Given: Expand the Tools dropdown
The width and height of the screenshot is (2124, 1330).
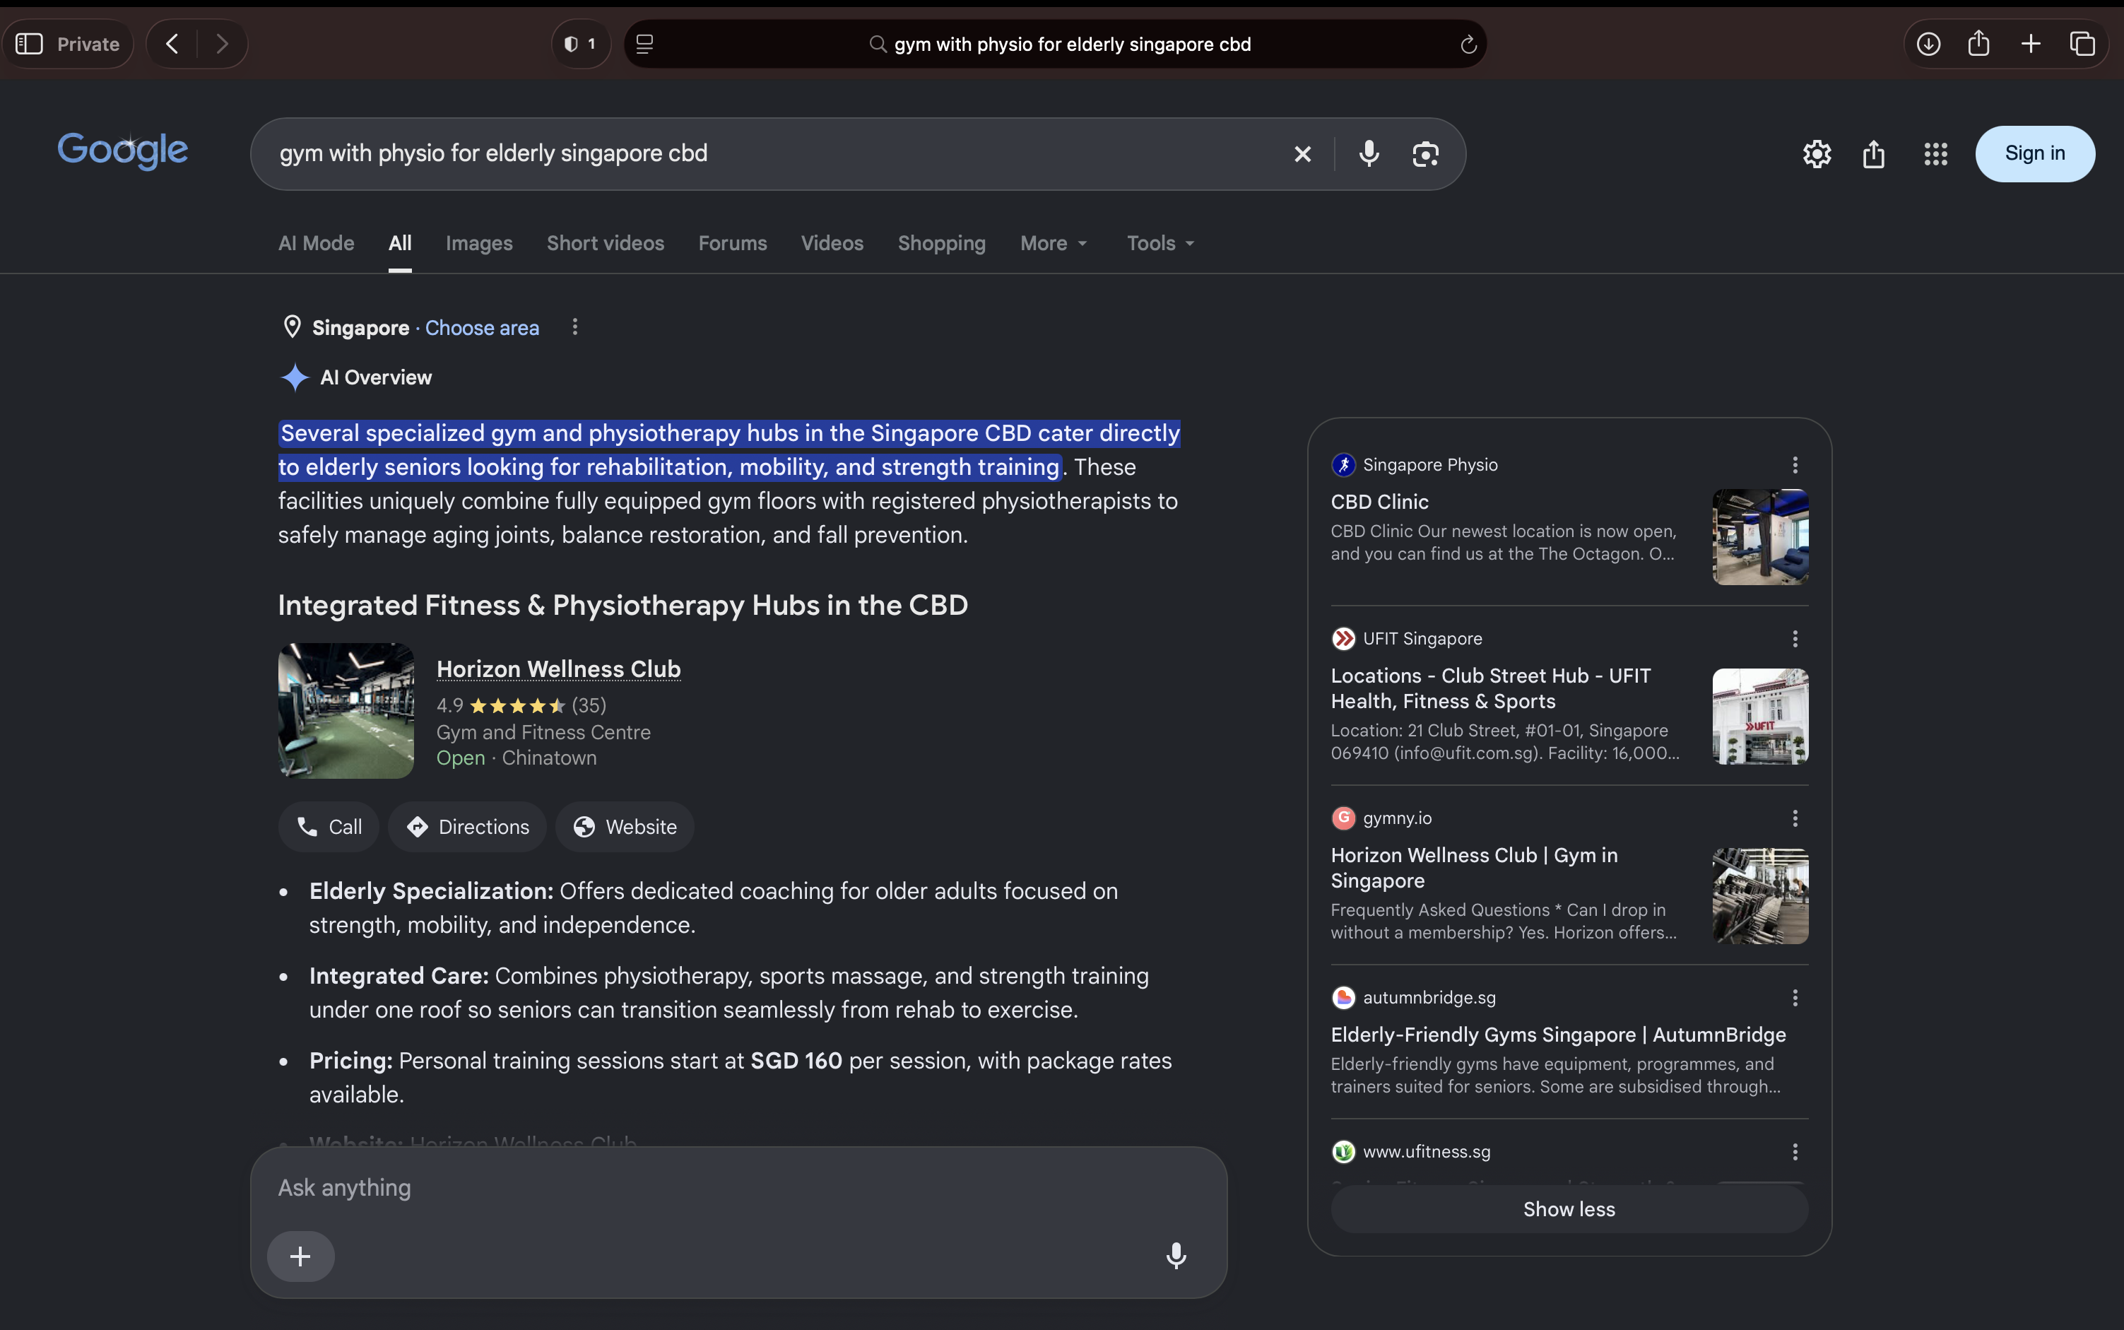Looking at the screenshot, I should (1160, 244).
